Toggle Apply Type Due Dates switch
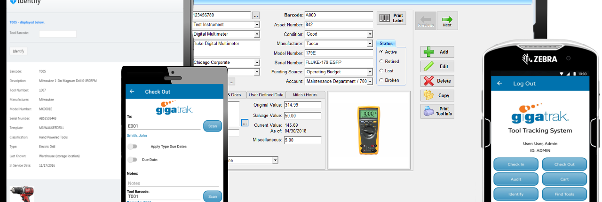Viewport: 602px width, 202px height. [x=132, y=147]
